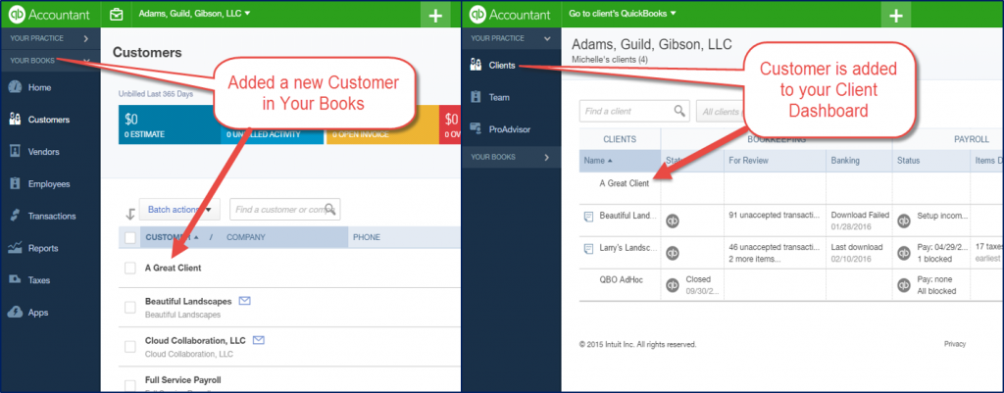This screenshot has height=393, width=1004.
Task: Select the yellow Open Invoice bar
Action: 381,124
